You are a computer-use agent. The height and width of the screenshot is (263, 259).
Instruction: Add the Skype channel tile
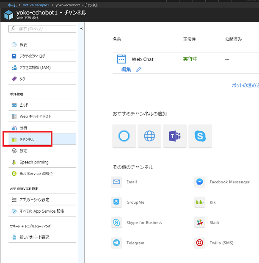(200, 136)
